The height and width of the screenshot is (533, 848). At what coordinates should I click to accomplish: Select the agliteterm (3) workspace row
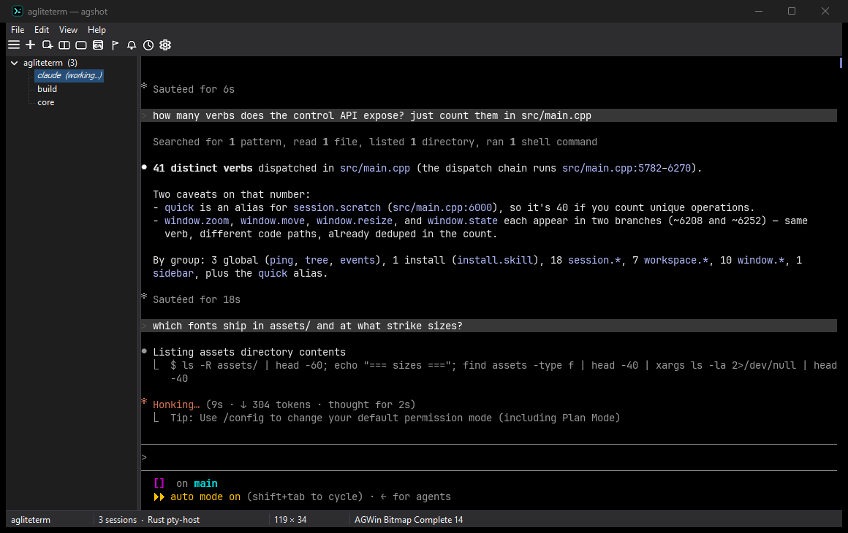coord(50,63)
